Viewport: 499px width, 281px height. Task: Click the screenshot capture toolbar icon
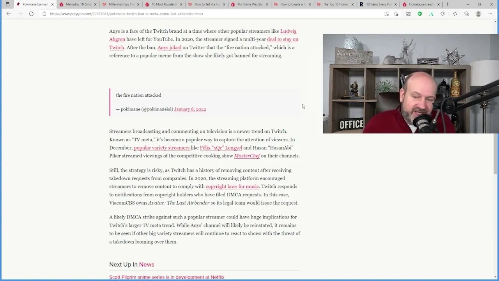tap(408, 14)
